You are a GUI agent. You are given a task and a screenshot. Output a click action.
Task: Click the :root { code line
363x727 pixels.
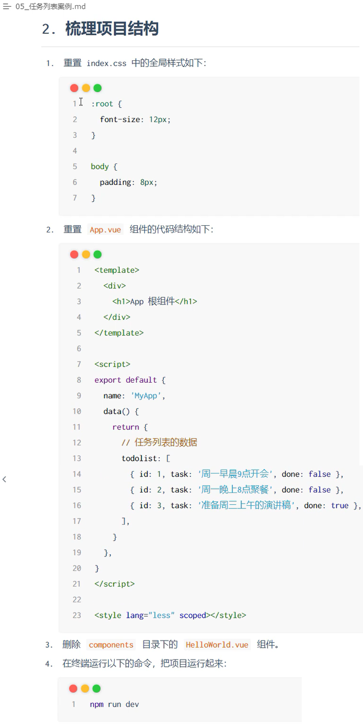(x=107, y=104)
